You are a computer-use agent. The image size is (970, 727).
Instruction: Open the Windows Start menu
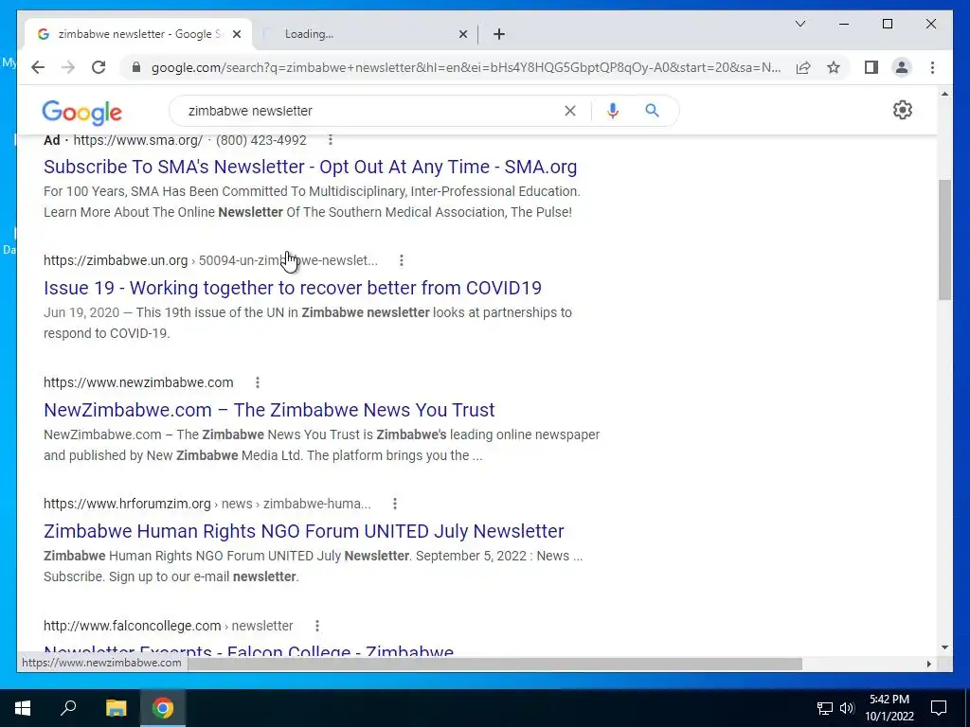click(23, 708)
